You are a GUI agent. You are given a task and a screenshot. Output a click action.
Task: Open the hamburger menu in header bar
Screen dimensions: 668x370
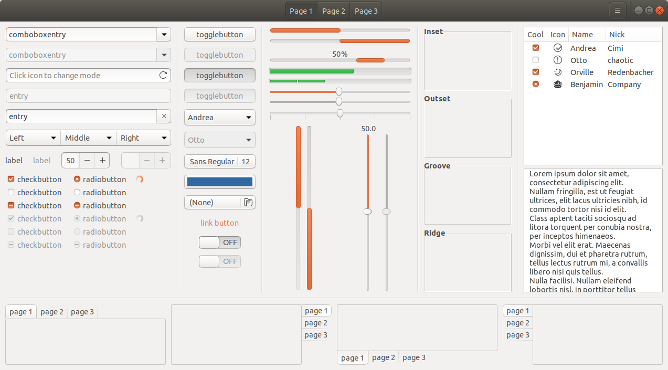point(618,10)
